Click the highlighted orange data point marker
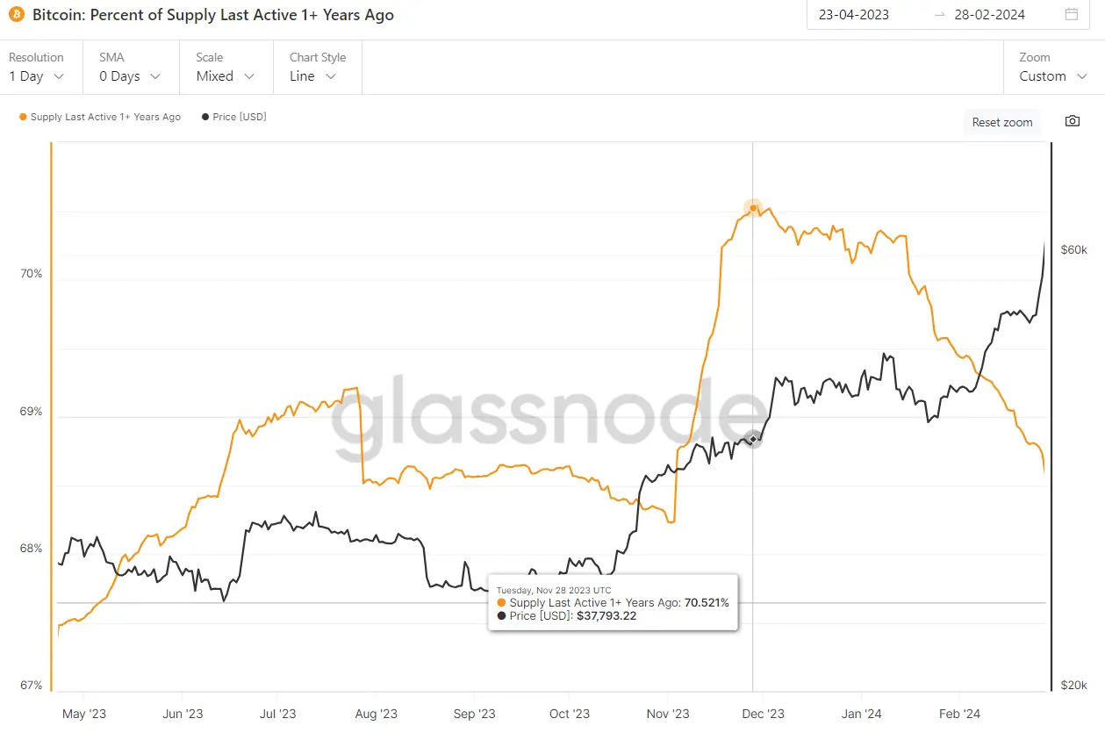The width and height of the screenshot is (1105, 733). pyautogui.click(x=753, y=208)
